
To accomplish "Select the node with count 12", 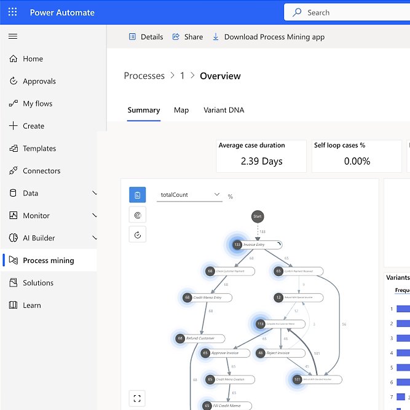I will 298,298.
